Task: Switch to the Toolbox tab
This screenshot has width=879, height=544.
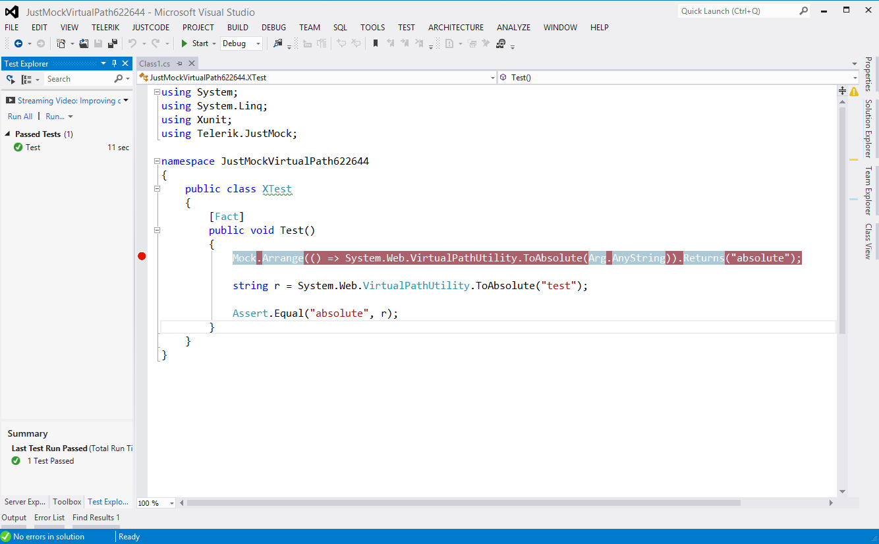Action: [x=67, y=502]
